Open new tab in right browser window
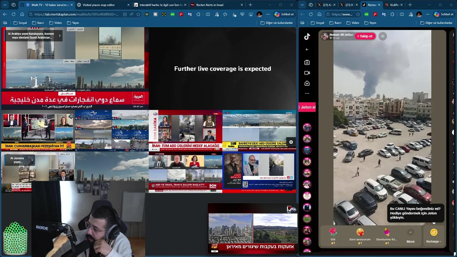457x257 pixels. [x=410, y=5]
